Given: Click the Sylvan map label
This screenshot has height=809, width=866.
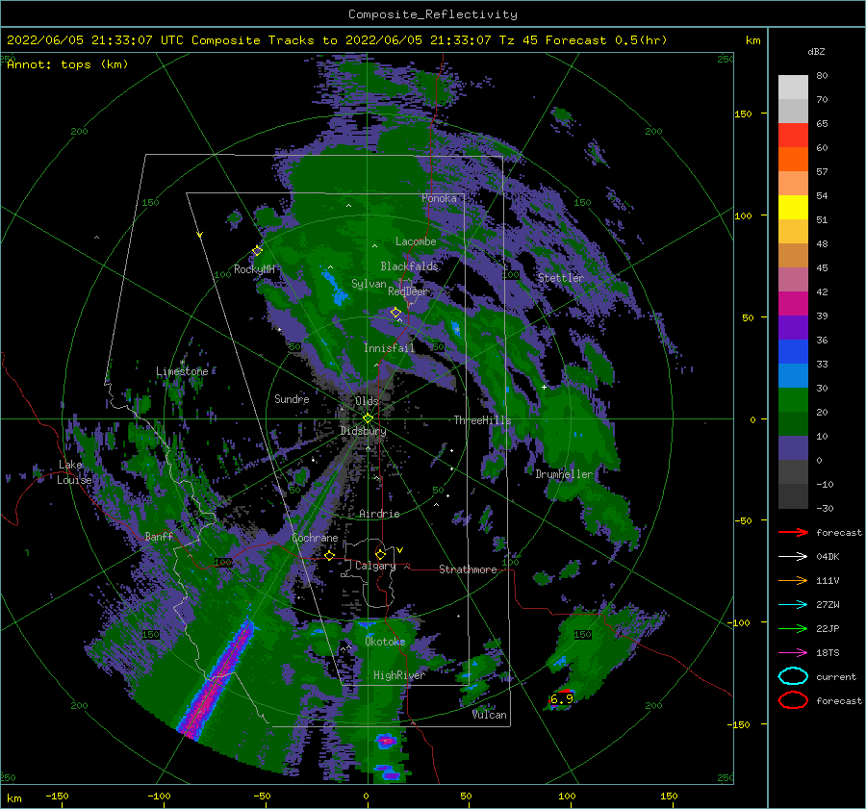Looking at the screenshot, I should (x=369, y=284).
